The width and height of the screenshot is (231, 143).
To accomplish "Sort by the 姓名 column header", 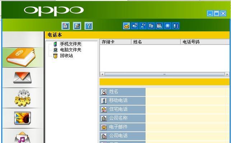I will (156, 42).
